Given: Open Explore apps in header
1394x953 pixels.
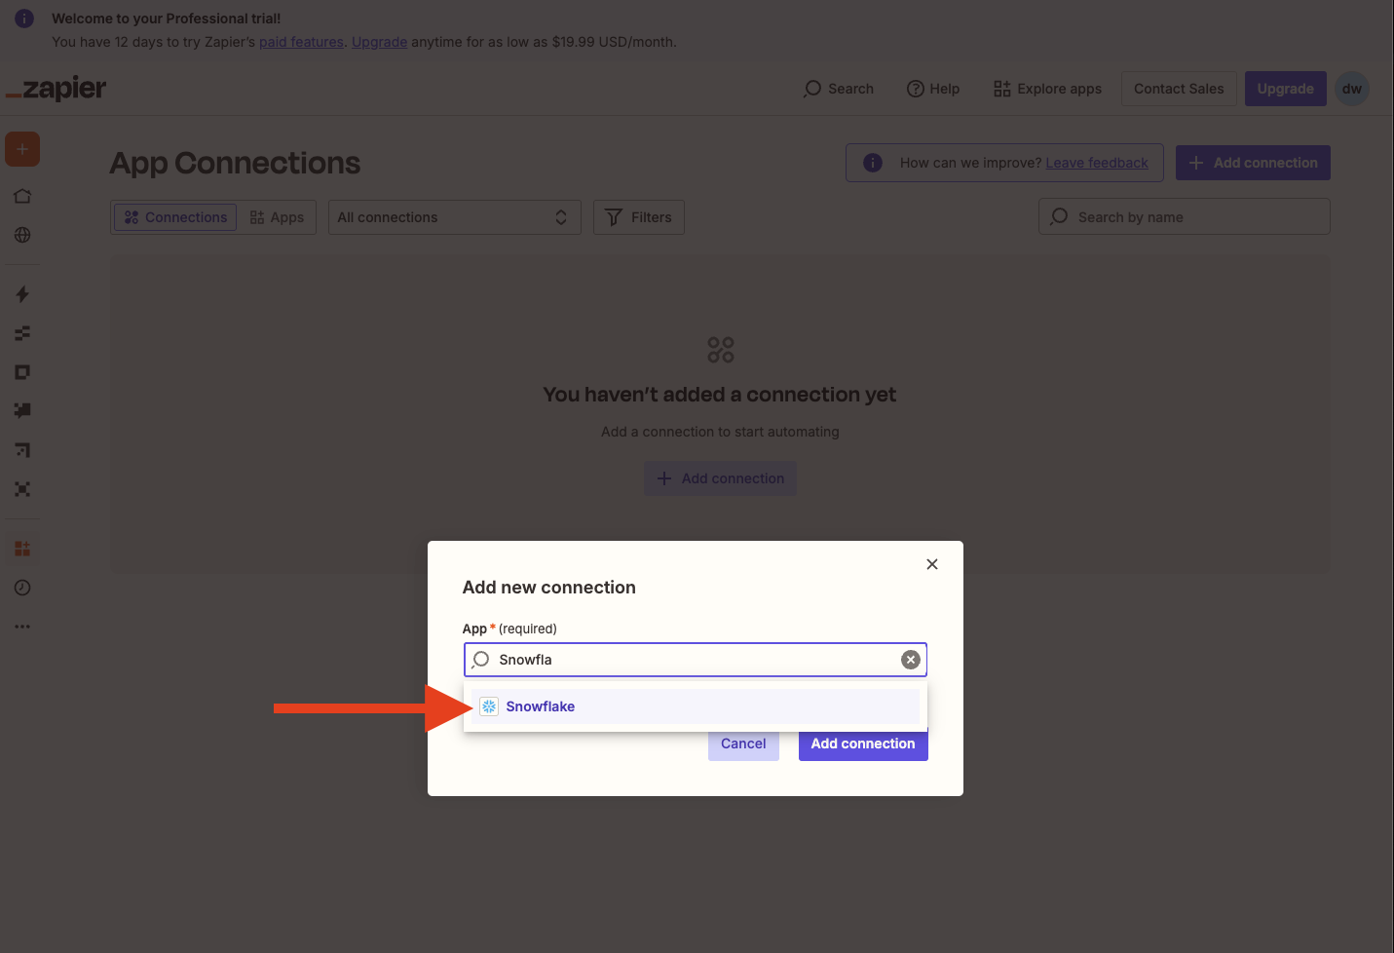Looking at the screenshot, I should (1047, 89).
